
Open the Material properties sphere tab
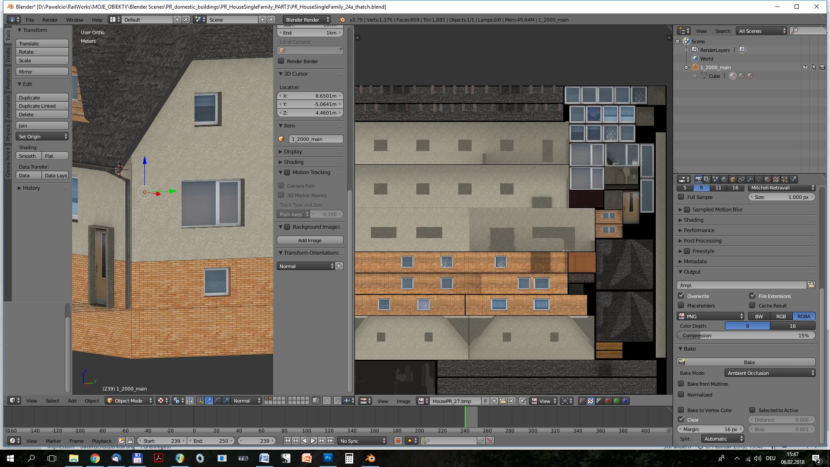tap(767, 179)
